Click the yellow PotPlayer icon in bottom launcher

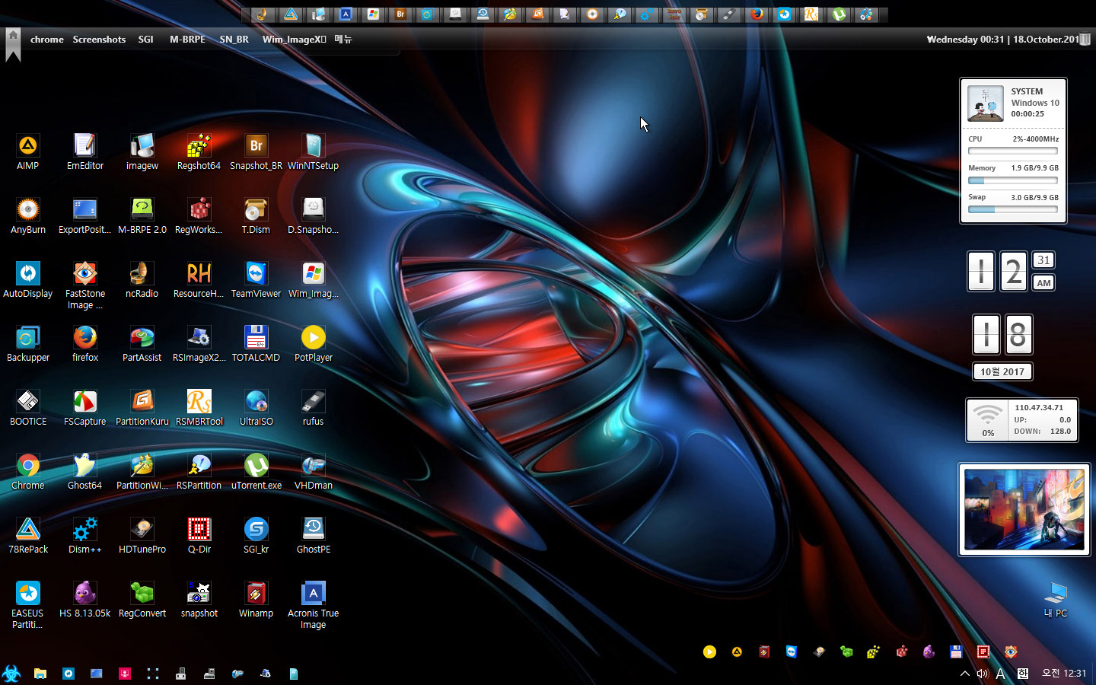pos(709,652)
